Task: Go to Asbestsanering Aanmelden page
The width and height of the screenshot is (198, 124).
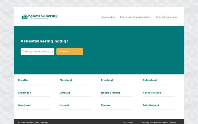Action: (x=135, y=17)
